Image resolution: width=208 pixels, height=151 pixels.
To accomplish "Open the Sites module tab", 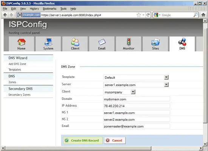I will (155, 44).
